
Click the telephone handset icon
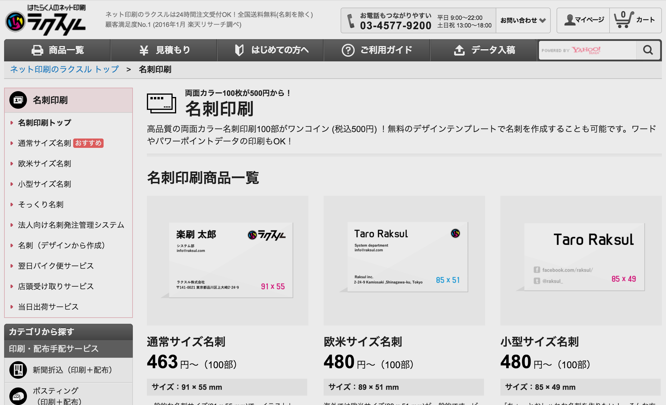point(350,21)
